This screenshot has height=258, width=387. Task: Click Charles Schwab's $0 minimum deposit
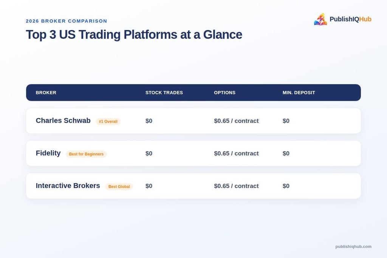[286, 121]
